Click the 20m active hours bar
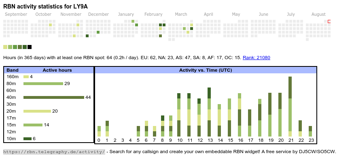Image resolution: width=352 pixels, height=158 pixels. click(37, 111)
